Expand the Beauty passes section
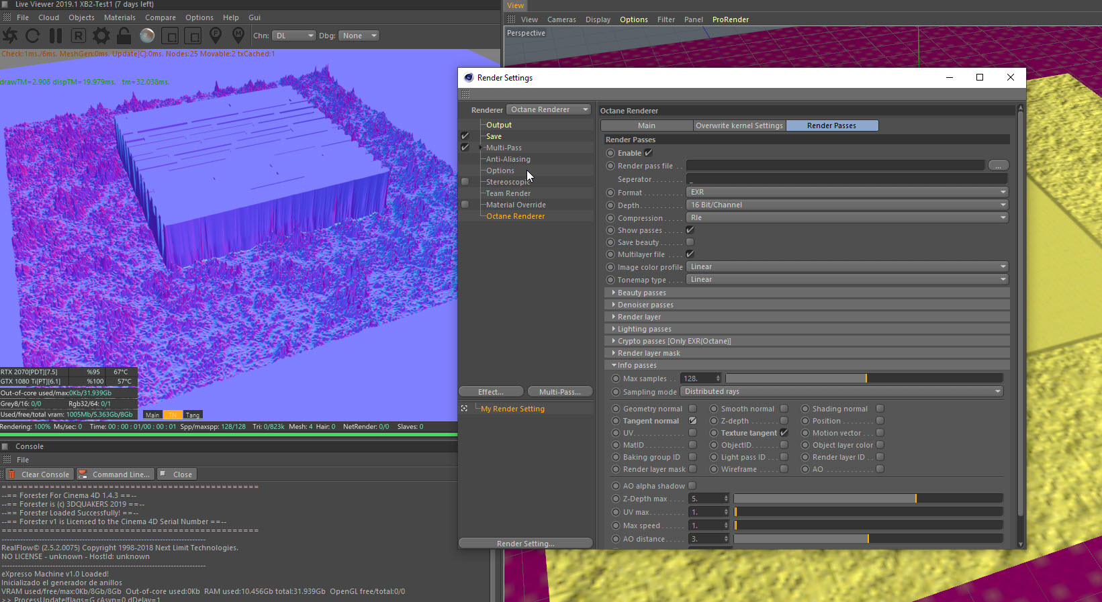This screenshot has height=602, width=1102. point(641,293)
